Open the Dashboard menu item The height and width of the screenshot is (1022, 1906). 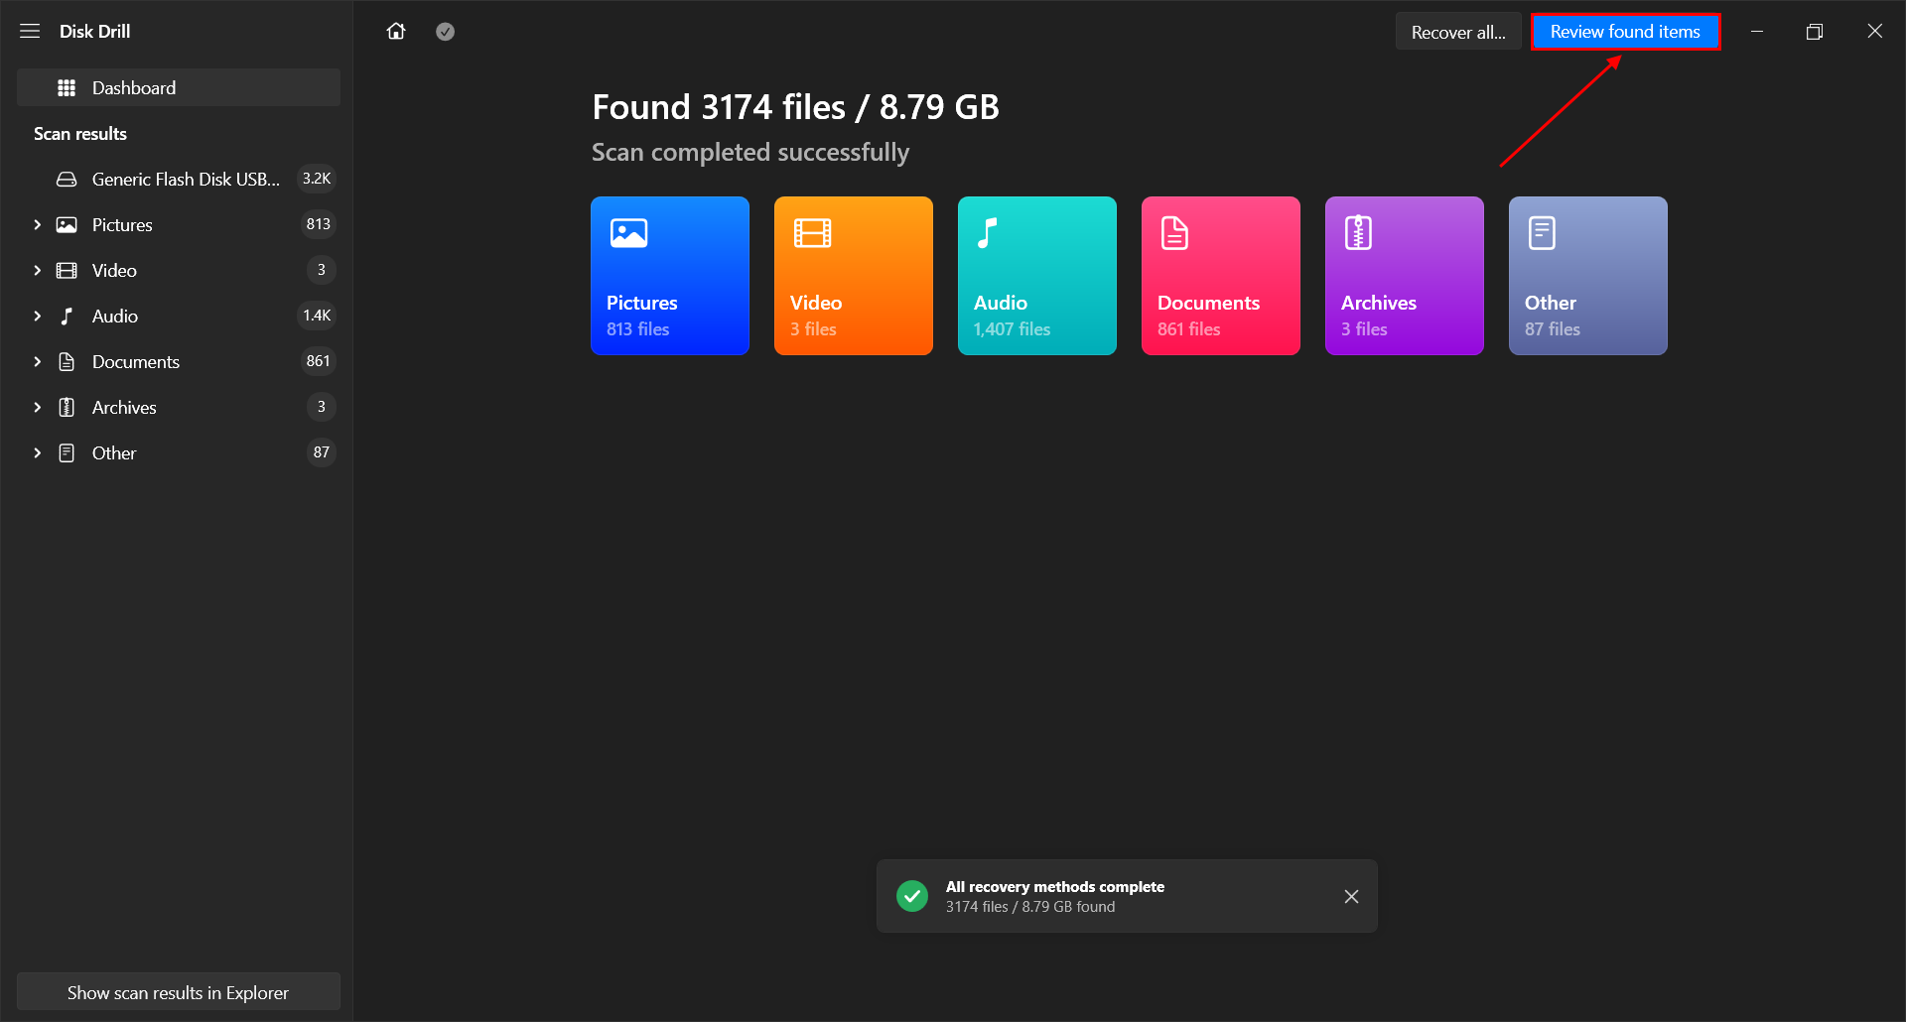[179, 87]
